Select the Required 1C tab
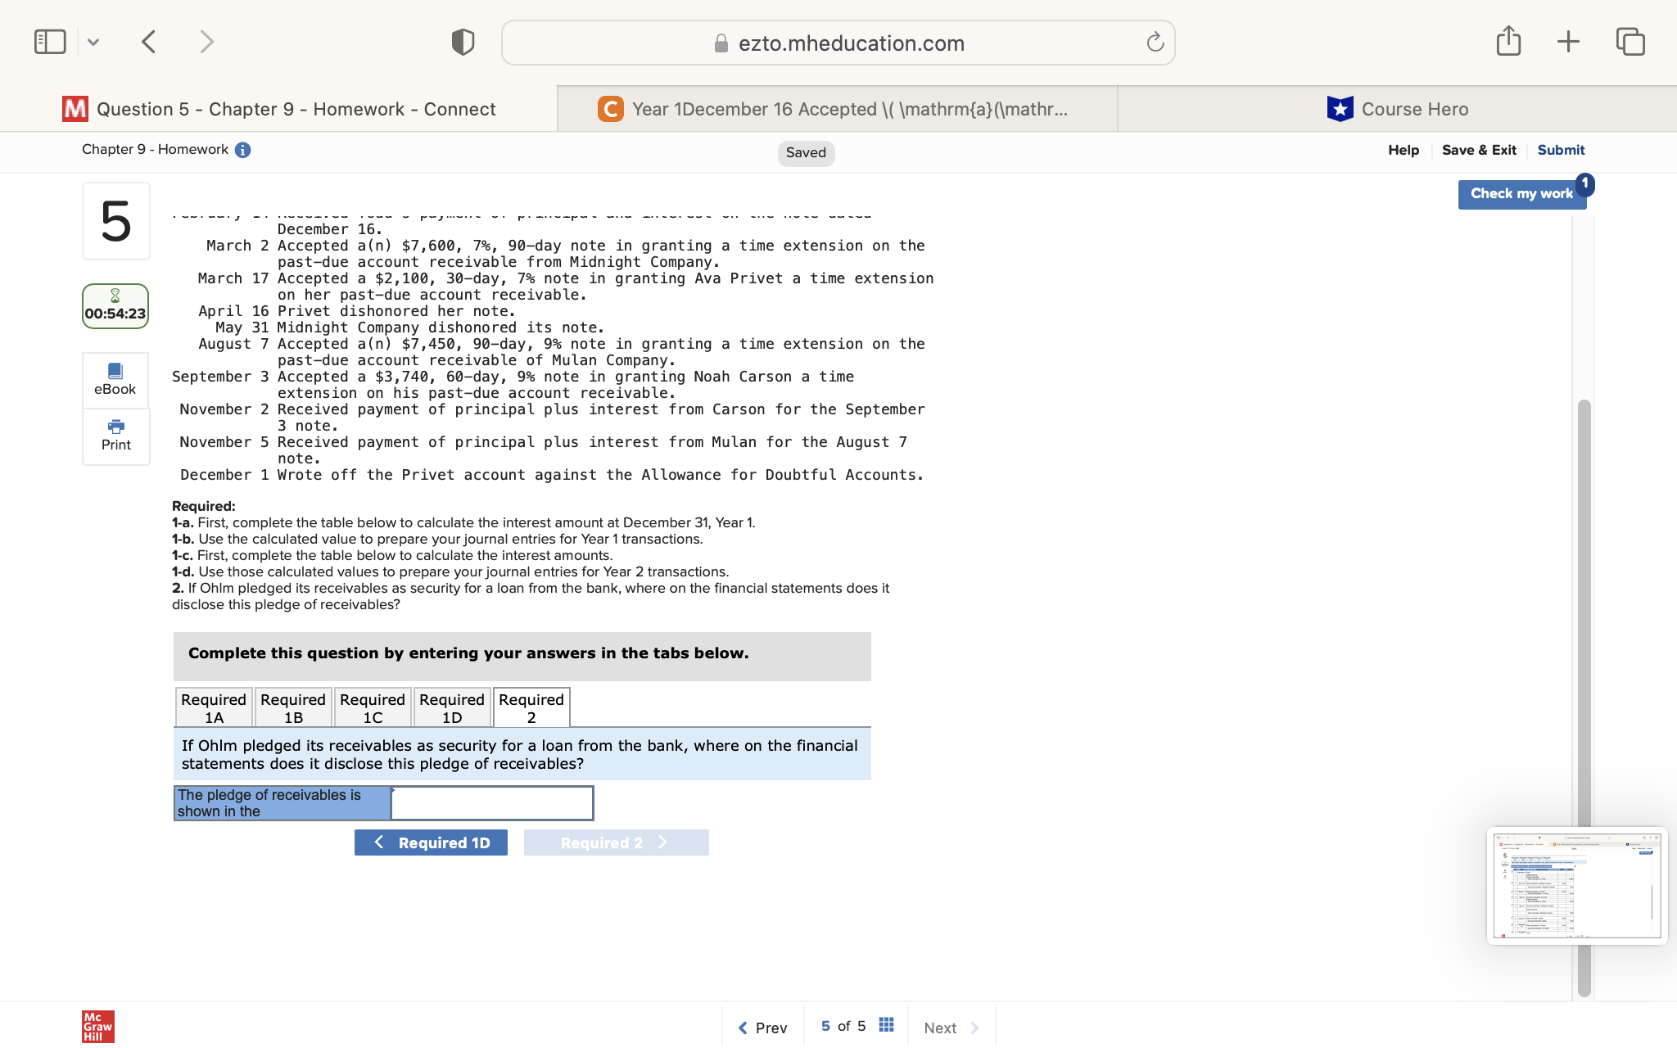This screenshot has width=1677, height=1048. click(x=373, y=707)
